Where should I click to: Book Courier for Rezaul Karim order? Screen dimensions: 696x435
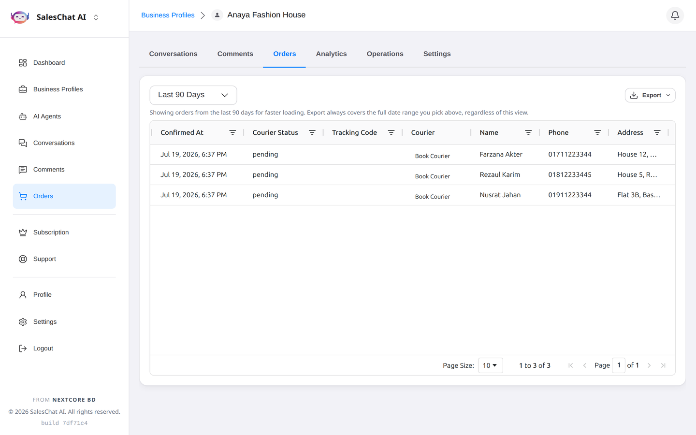[x=432, y=176]
